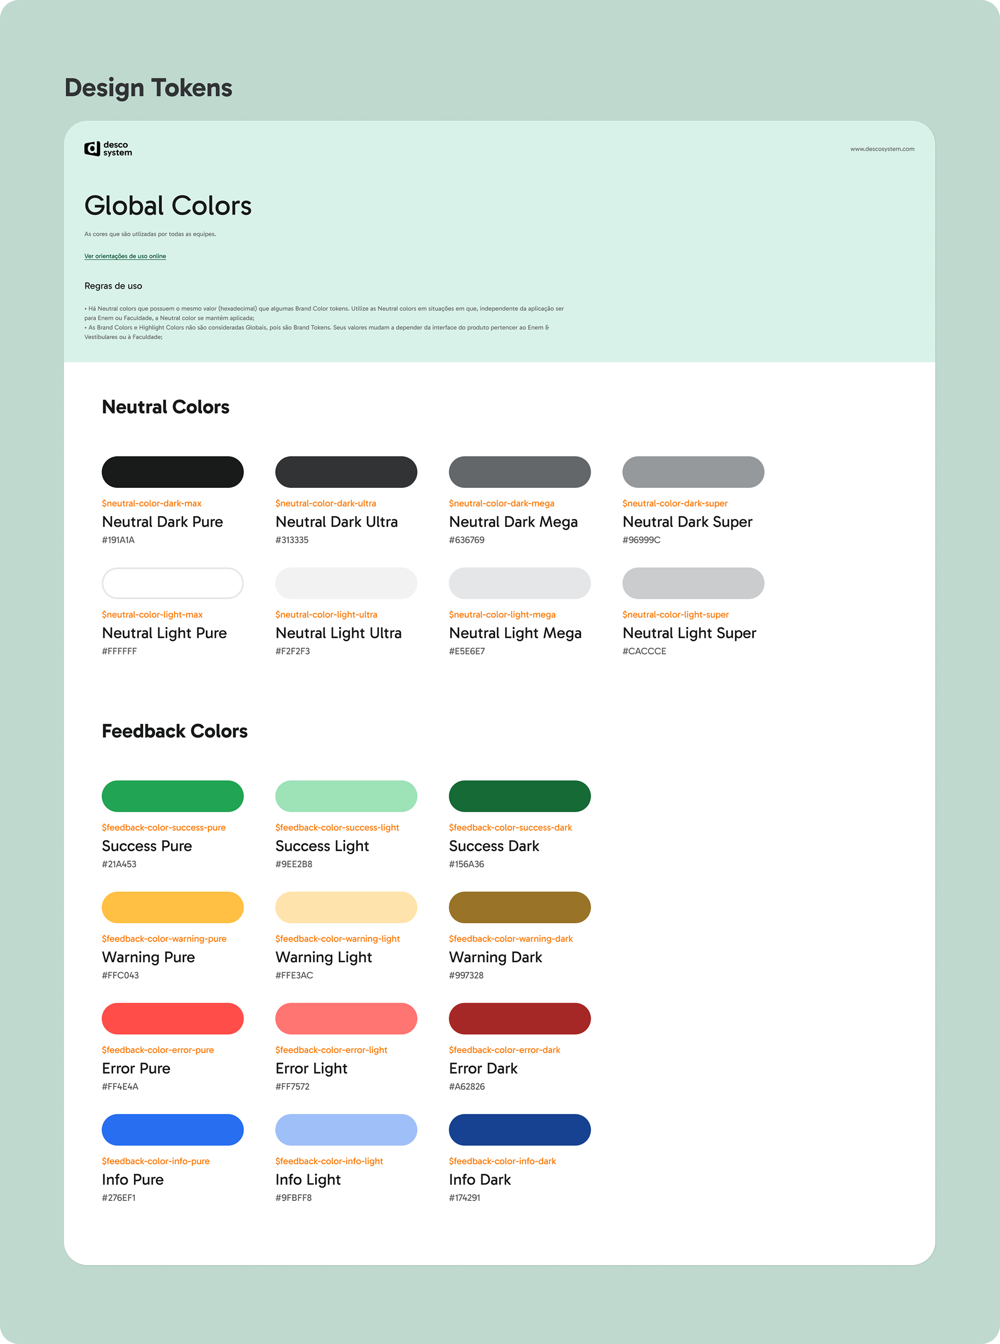Click the Error Pure red swatch
1000x1344 pixels.
point(172,1019)
